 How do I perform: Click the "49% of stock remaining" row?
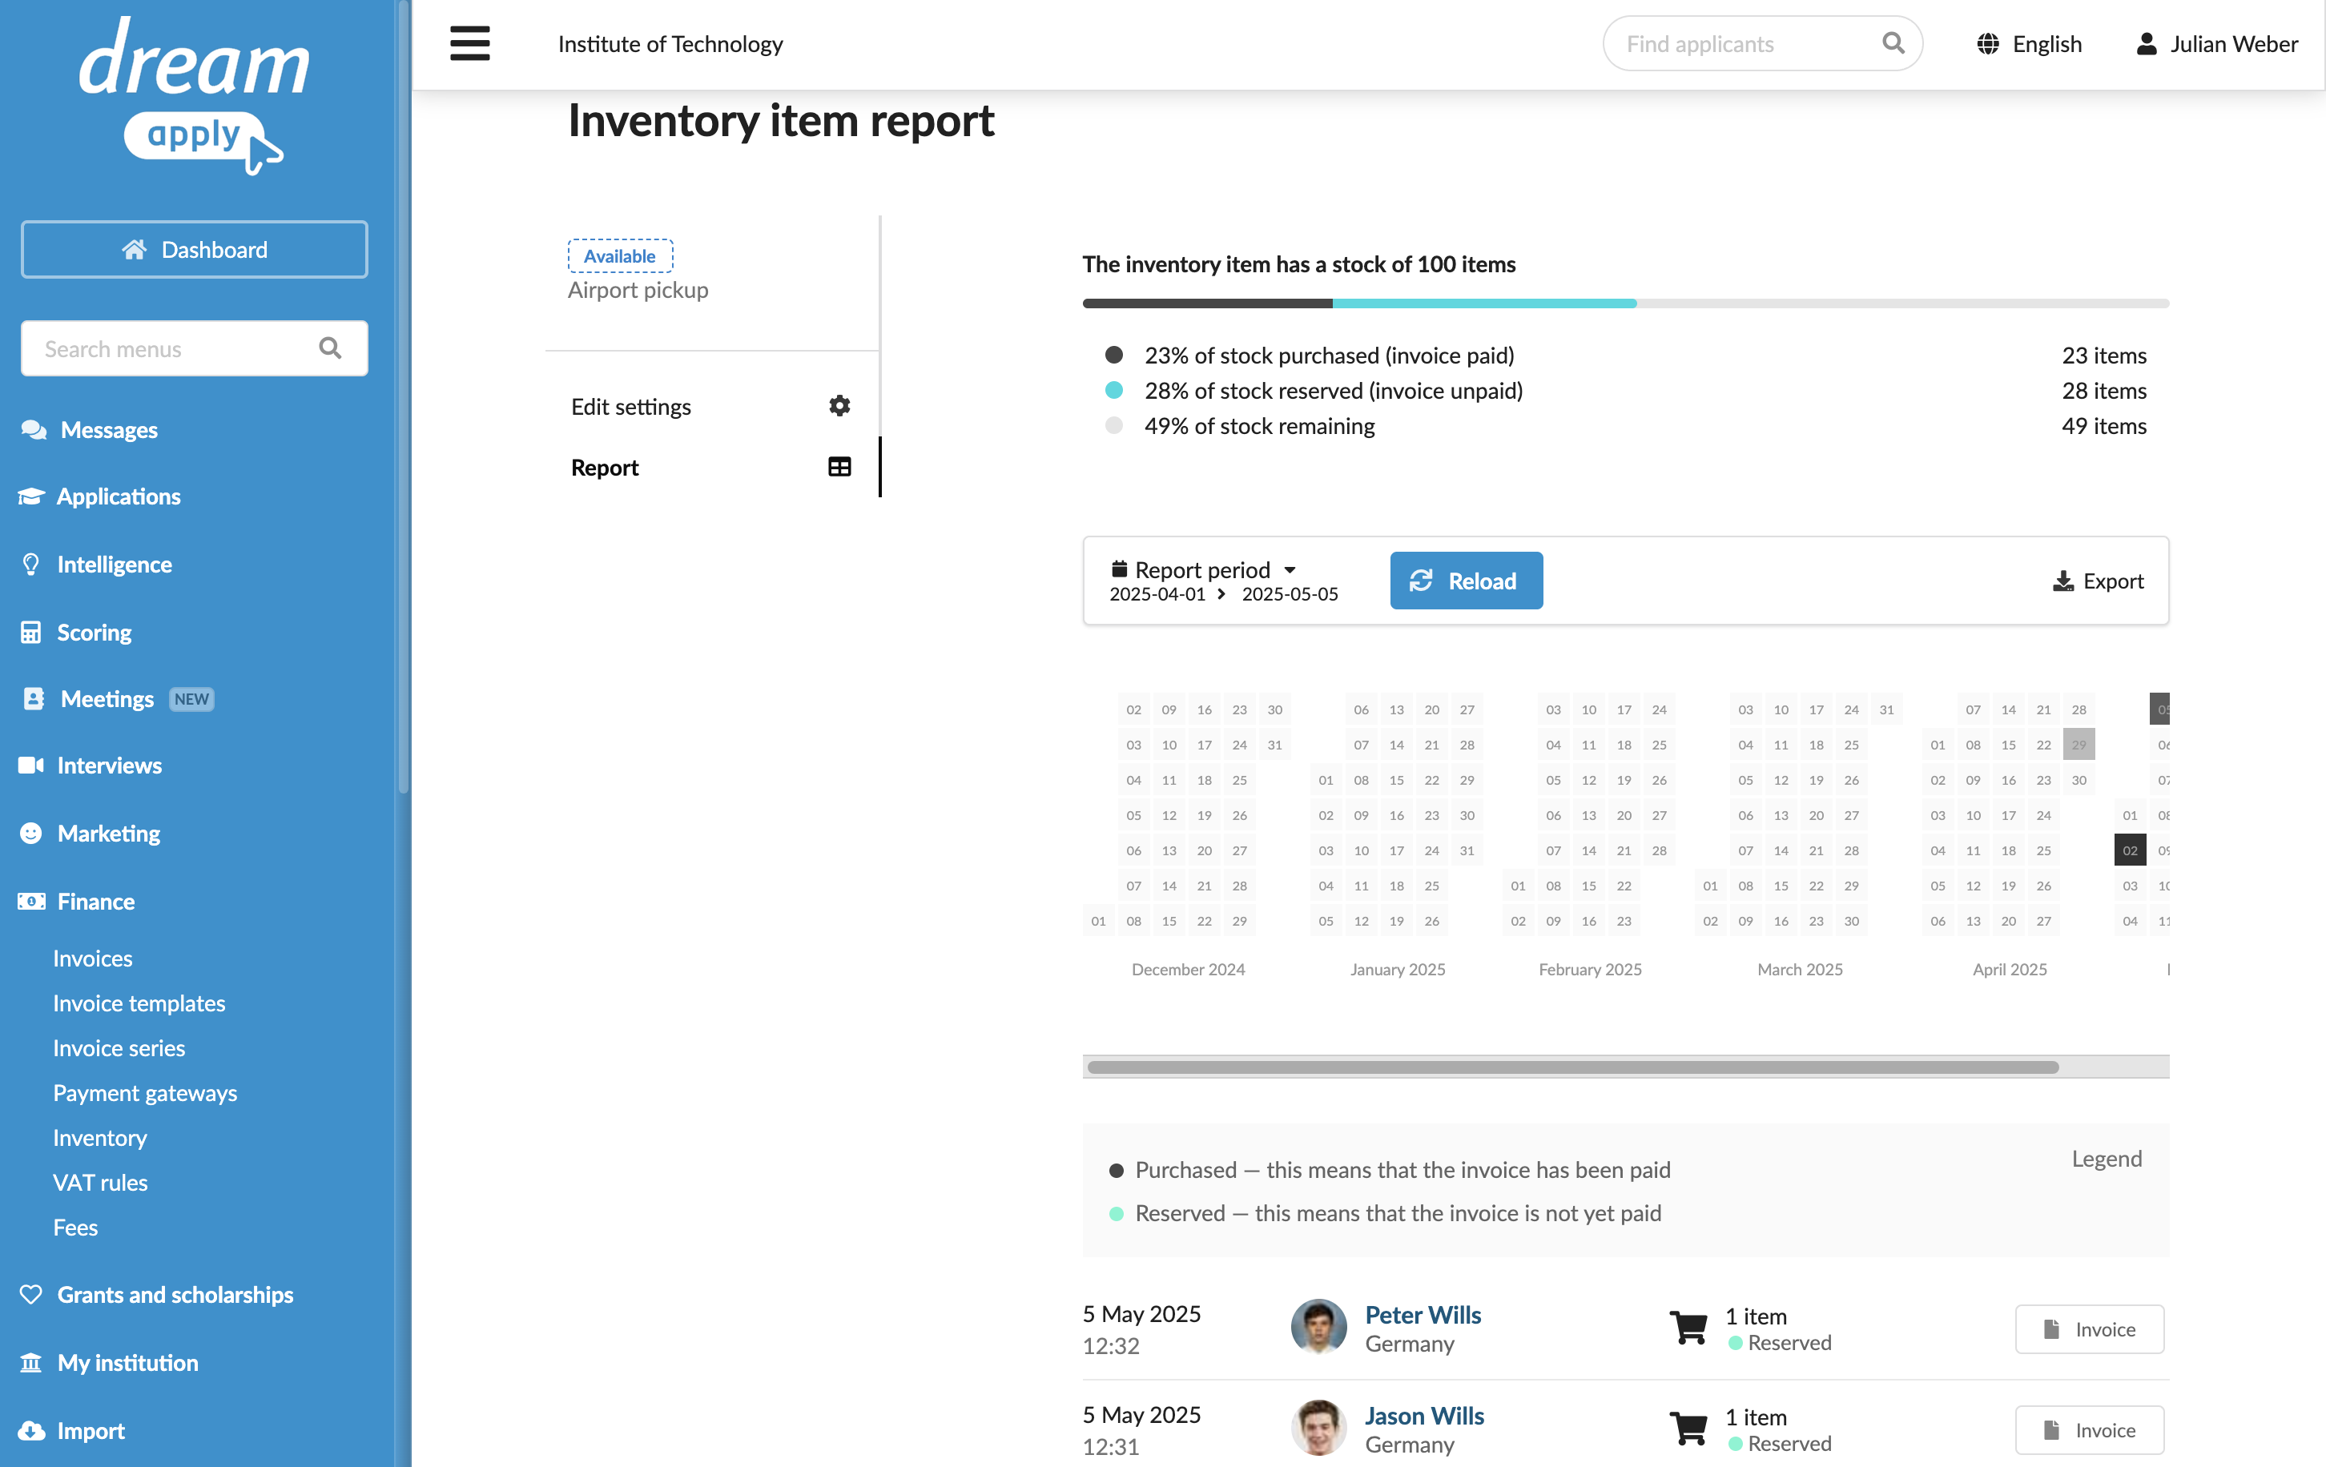(x=1626, y=426)
